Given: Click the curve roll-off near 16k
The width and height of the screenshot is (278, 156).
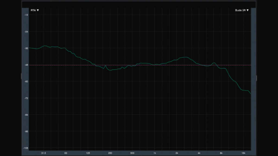Looking at the screenshot, I should click(244, 90).
